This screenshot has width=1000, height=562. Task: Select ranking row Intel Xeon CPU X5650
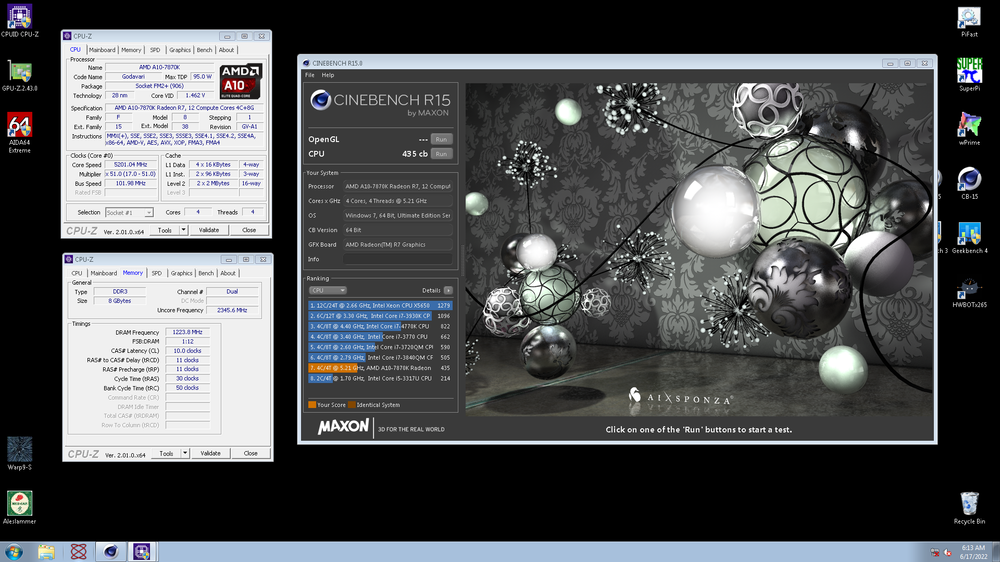pyautogui.click(x=380, y=305)
